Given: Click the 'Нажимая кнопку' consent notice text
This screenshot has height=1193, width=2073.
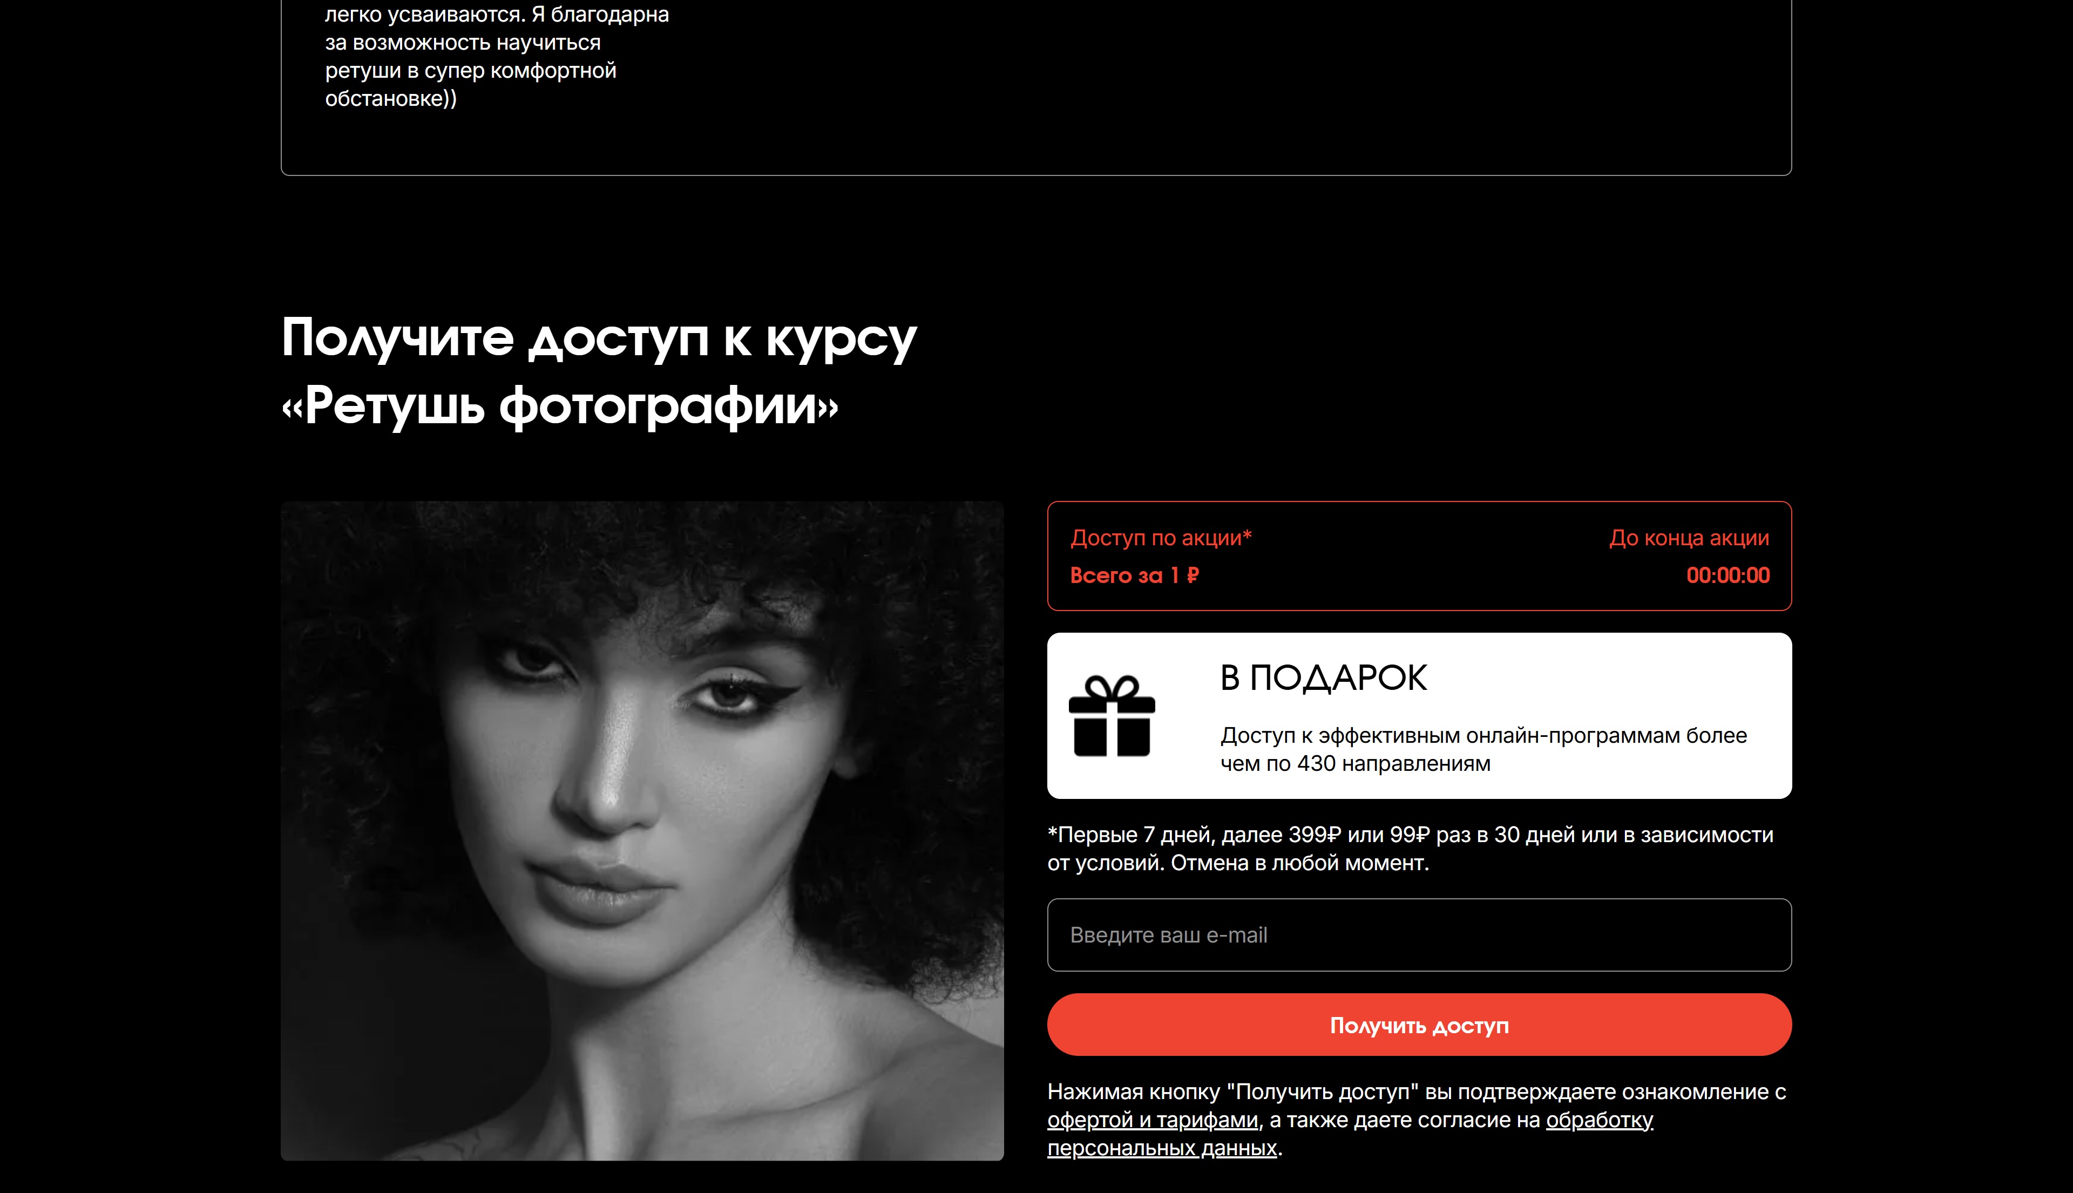Looking at the screenshot, I should (x=1417, y=1119).
